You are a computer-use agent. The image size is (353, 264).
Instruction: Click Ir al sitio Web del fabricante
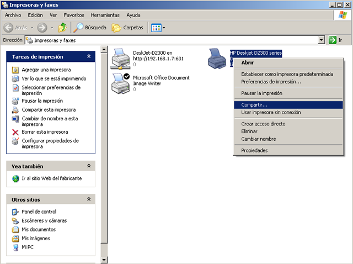[x=51, y=178]
